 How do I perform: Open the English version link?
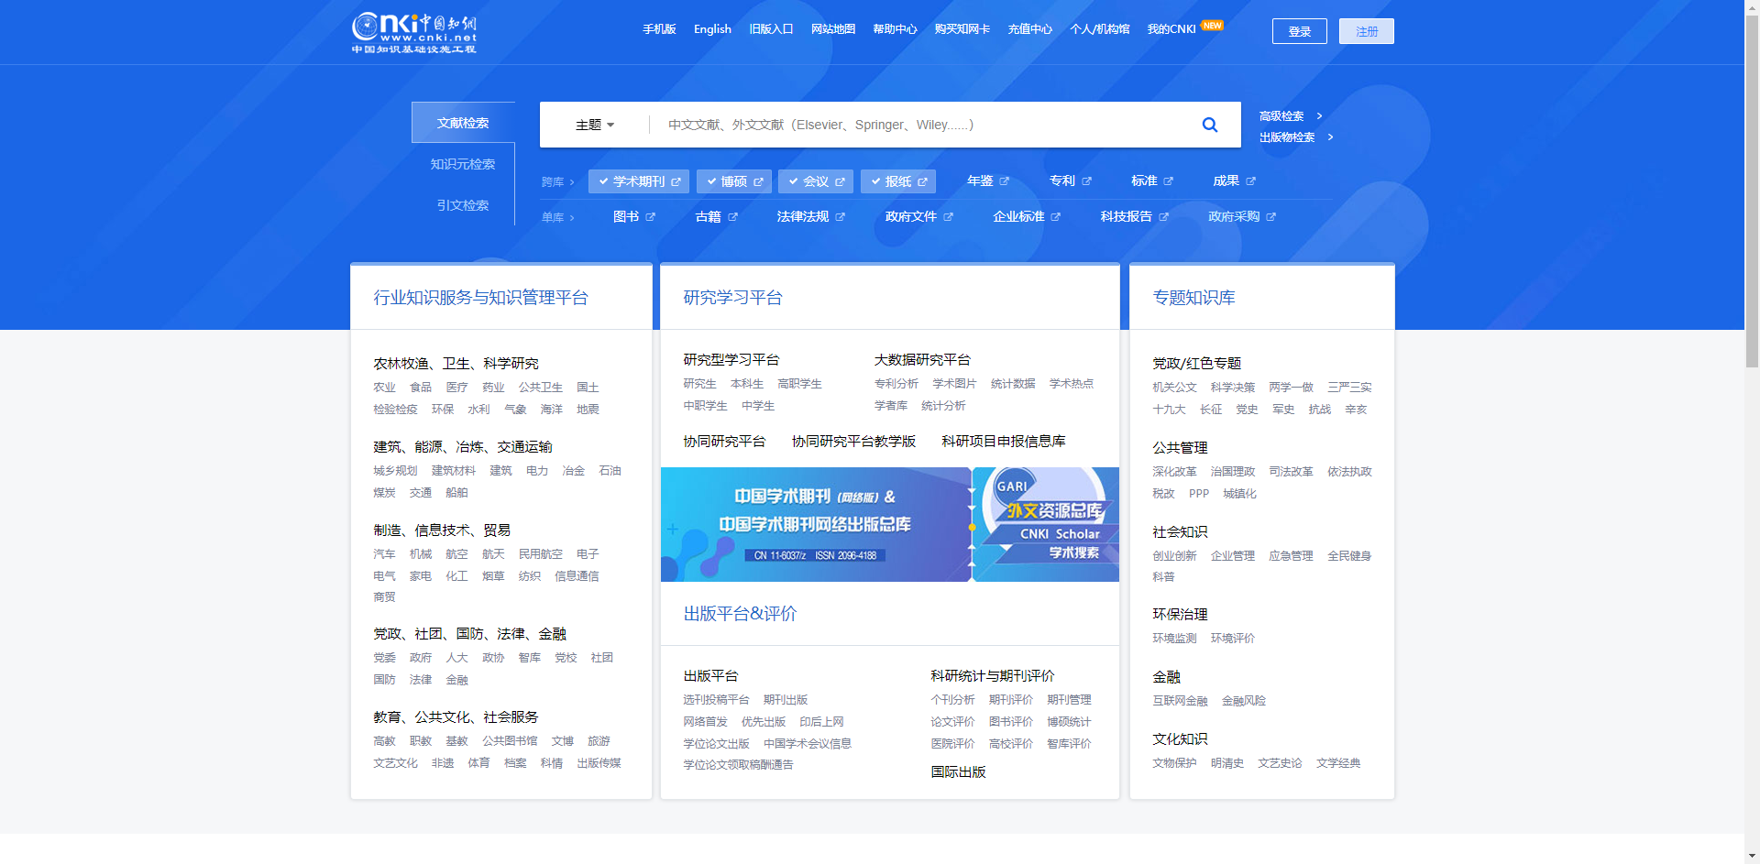[712, 29]
